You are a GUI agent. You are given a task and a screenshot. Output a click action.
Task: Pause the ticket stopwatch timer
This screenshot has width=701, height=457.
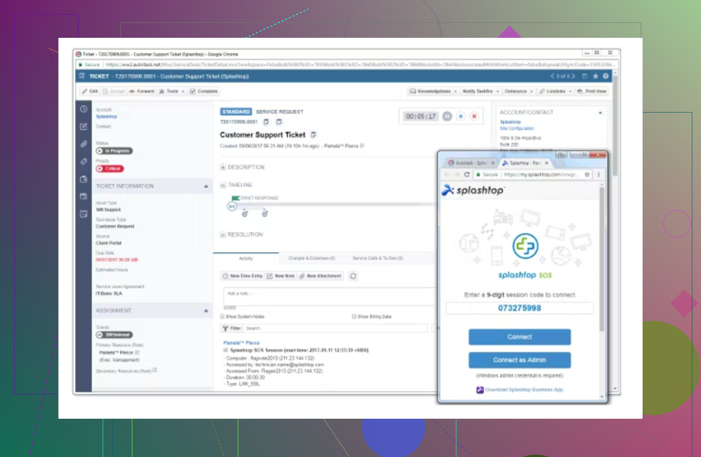click(447, 116)
